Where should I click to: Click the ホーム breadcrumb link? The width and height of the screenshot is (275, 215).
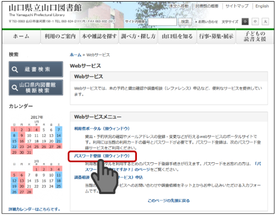pos(75,55)
